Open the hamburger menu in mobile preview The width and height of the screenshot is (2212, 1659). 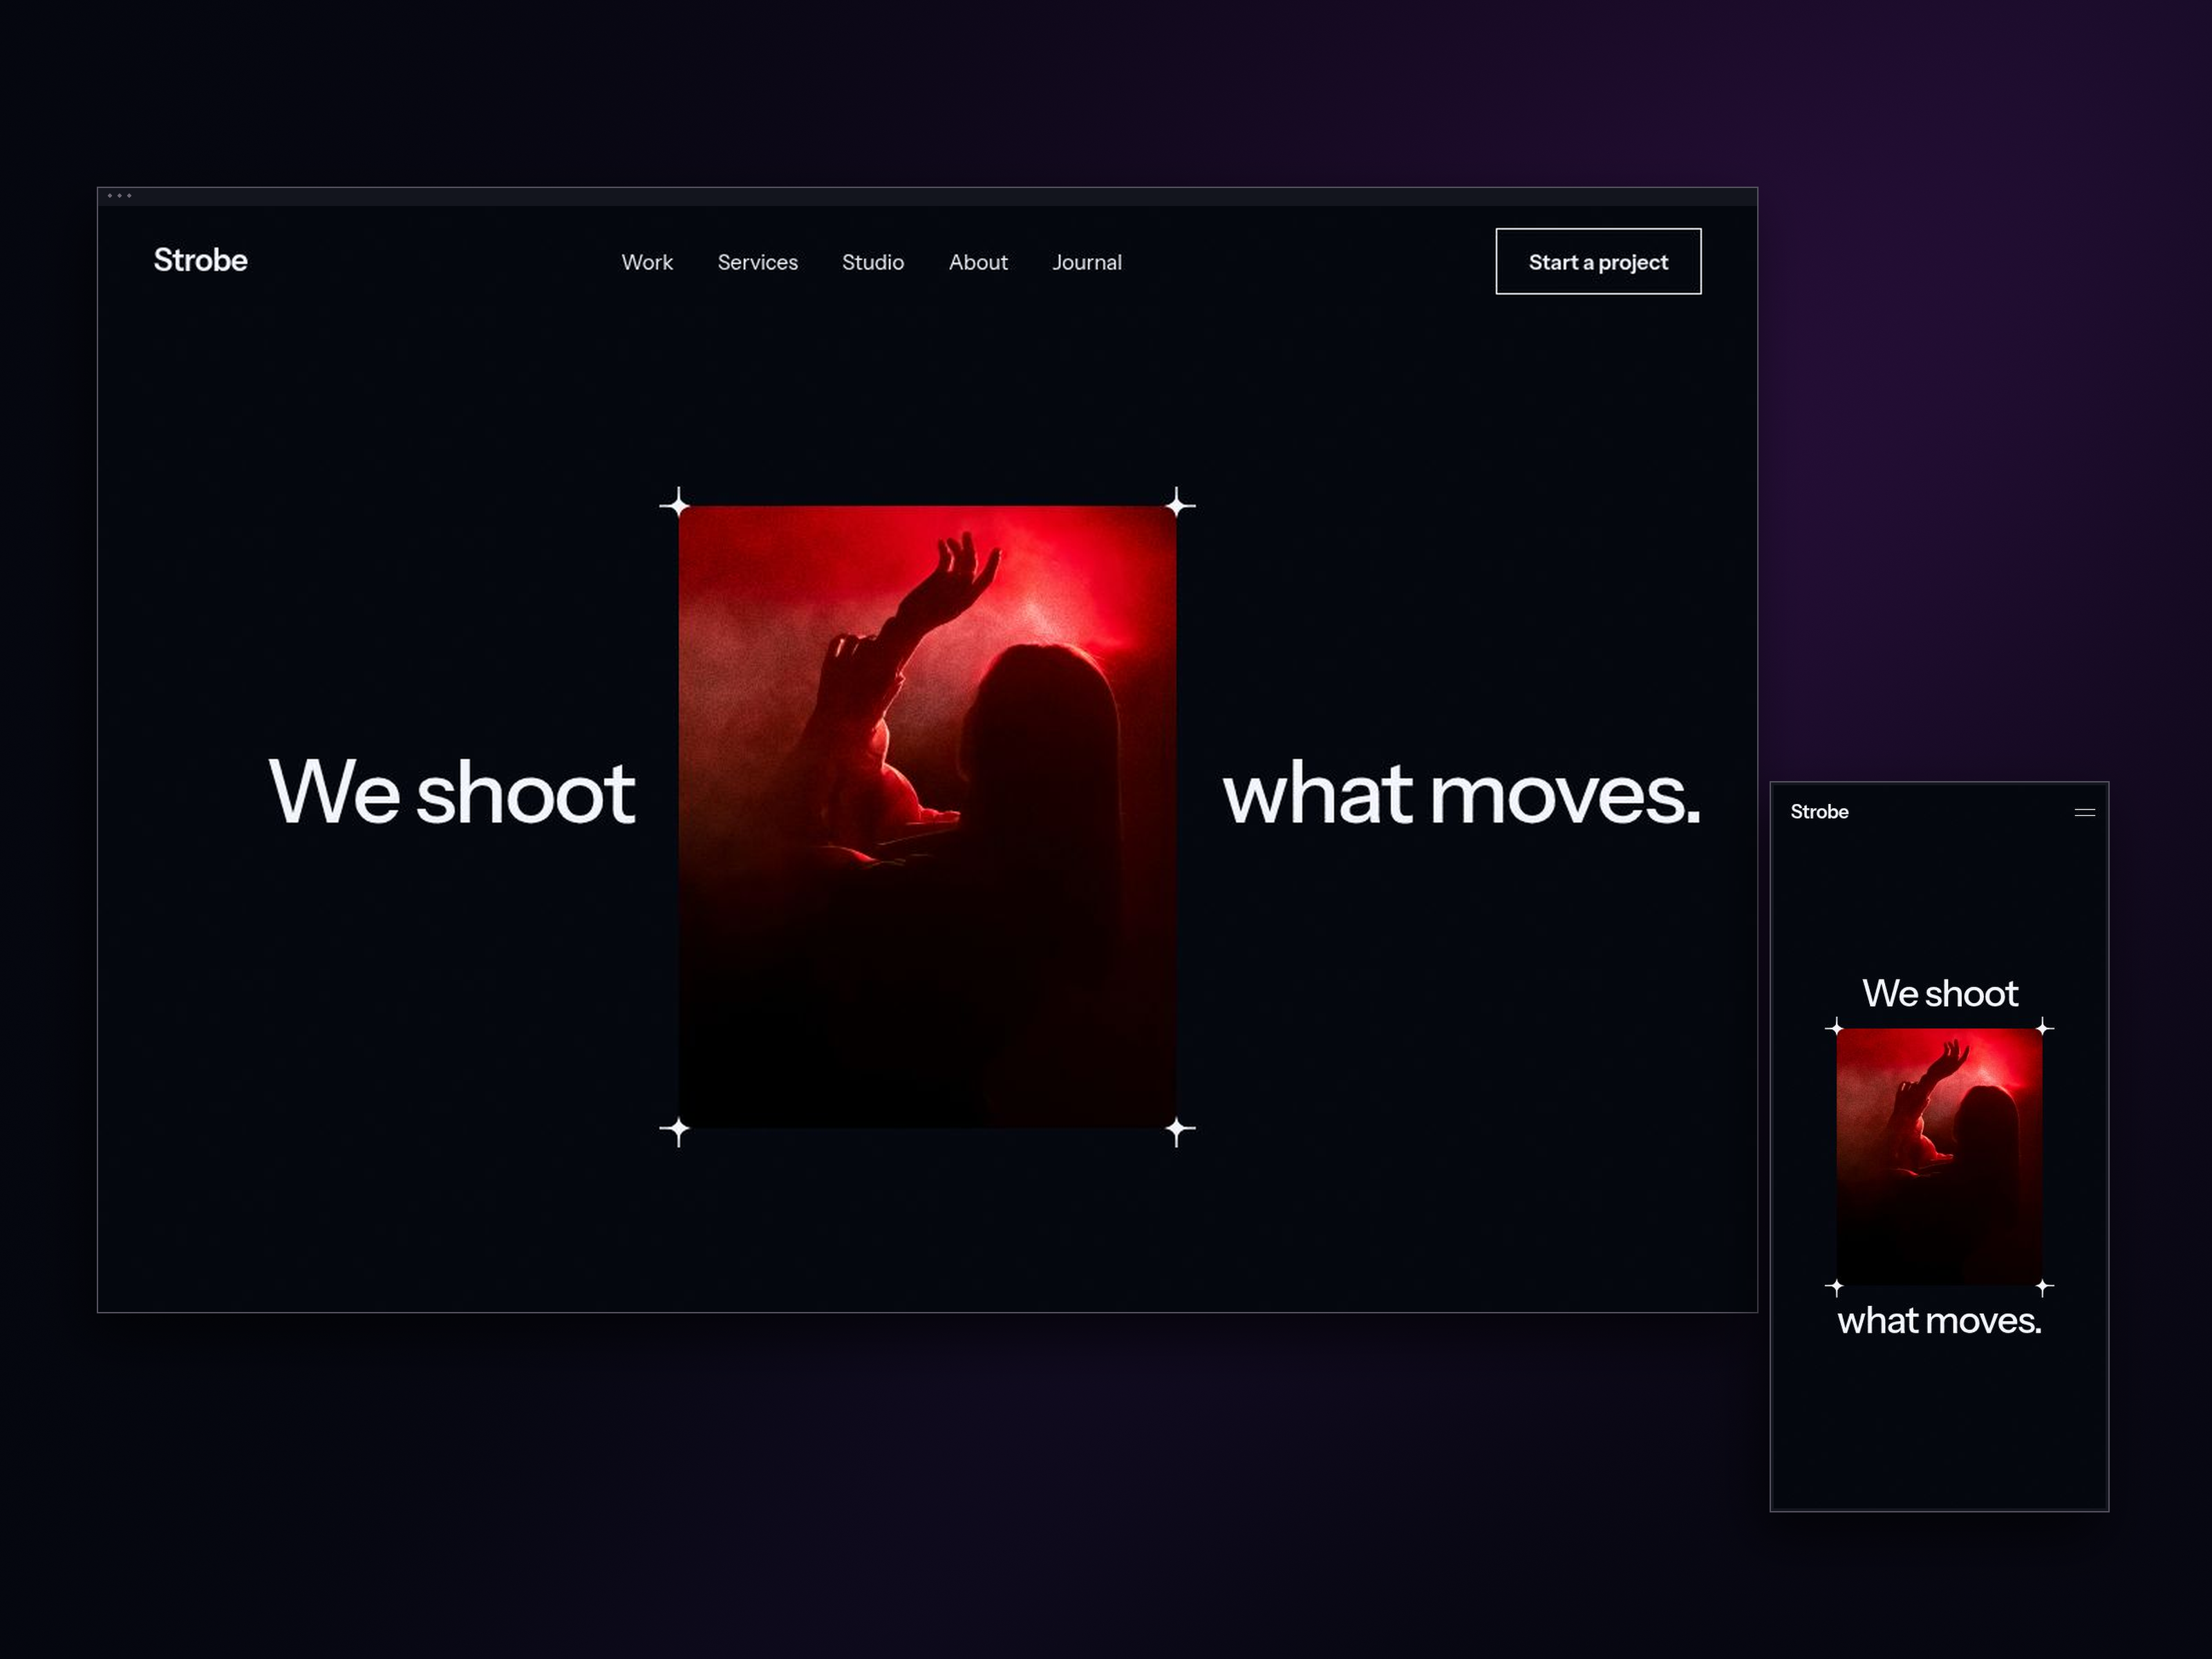click(x=2084, y=812)
